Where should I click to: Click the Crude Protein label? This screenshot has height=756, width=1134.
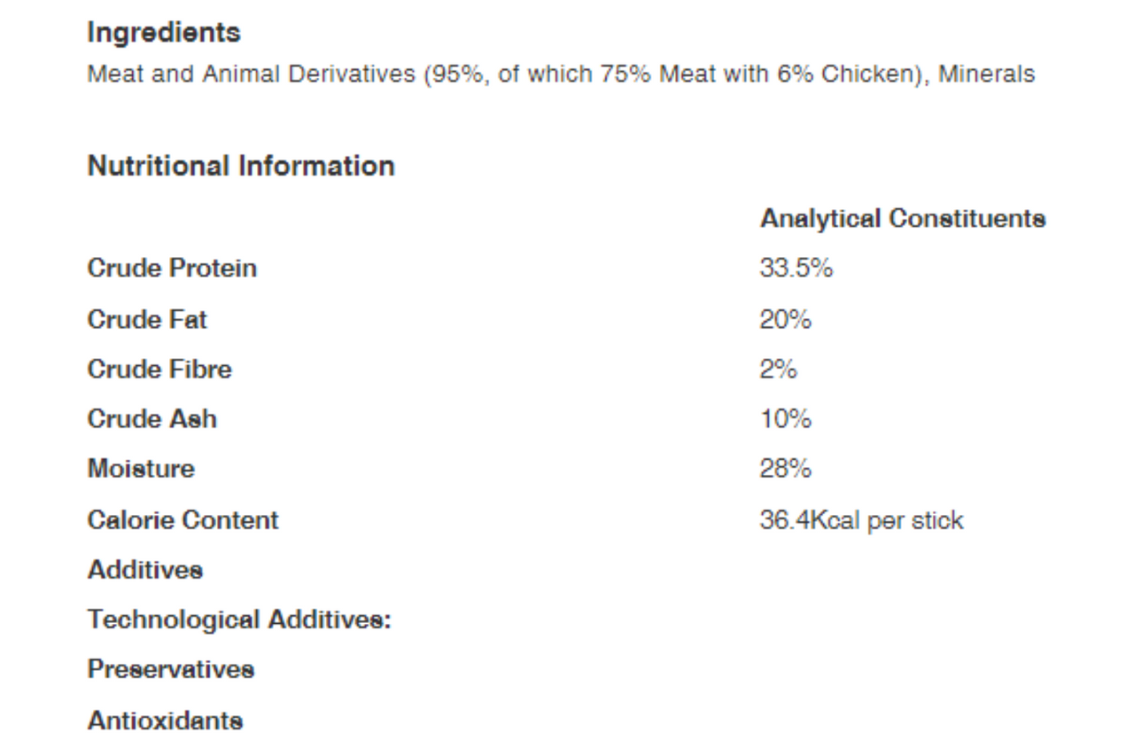pyautogui.click(x=172, y=269)
